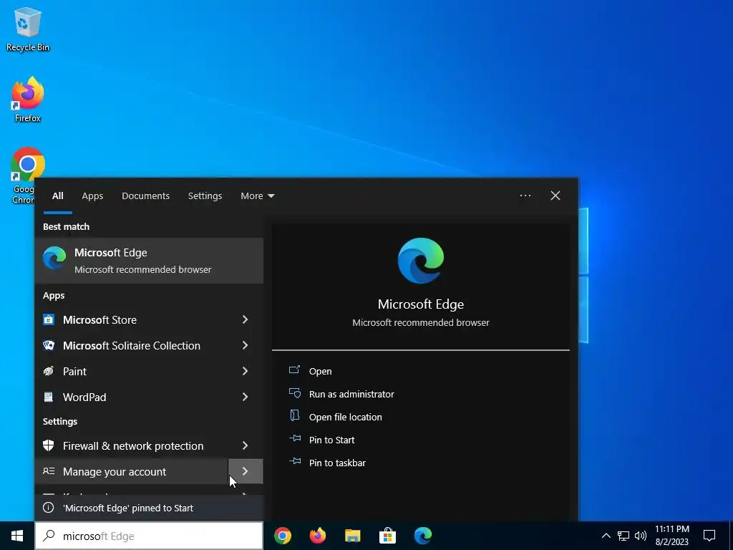Screen dimensions: 733x550
Task: Click the Open action icon
Action: click(x=294, y=370)
